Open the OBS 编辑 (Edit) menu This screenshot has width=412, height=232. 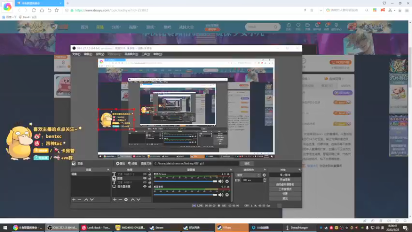click(88, 54)
